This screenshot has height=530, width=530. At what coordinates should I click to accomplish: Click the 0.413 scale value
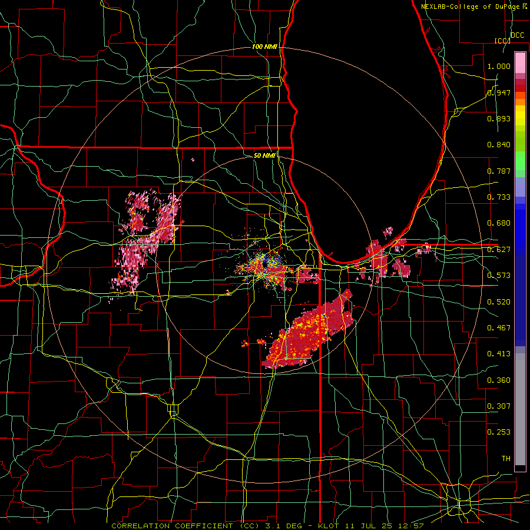(499, 354)
